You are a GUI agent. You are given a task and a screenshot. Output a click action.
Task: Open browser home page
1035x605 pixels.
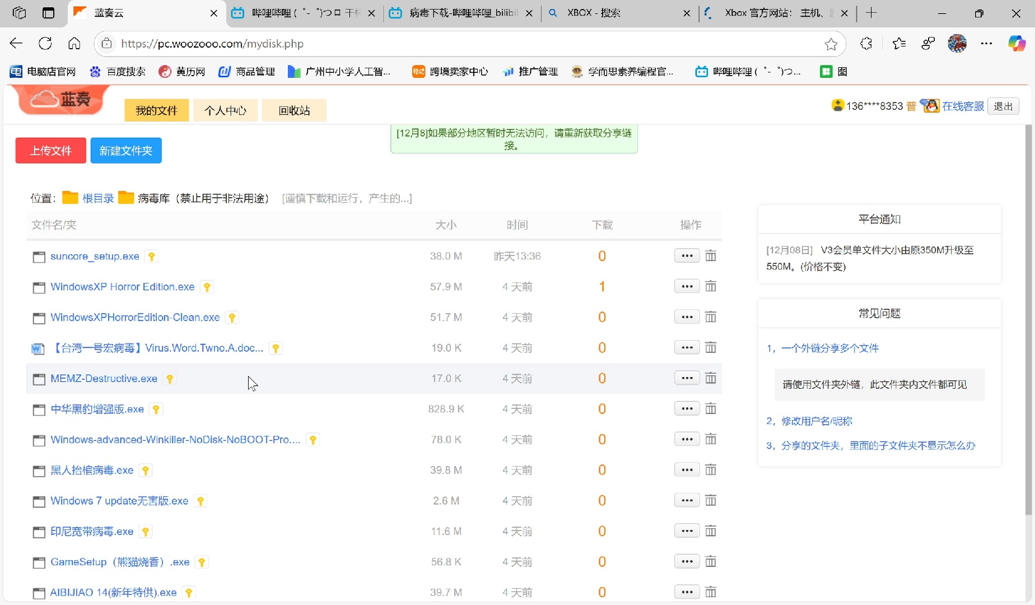click(74, 44)
